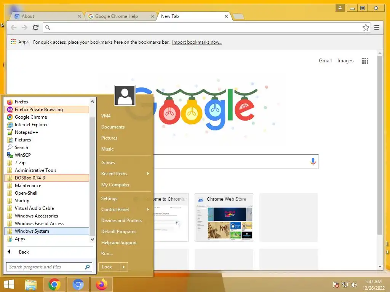Image resolution: width=390 pixels, height=292 pixels.
Task: Click the Windows Start button on taskbar
Action: tap(9, 284)
